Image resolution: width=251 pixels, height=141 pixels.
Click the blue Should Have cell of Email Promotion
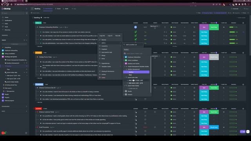click(214, 127)
